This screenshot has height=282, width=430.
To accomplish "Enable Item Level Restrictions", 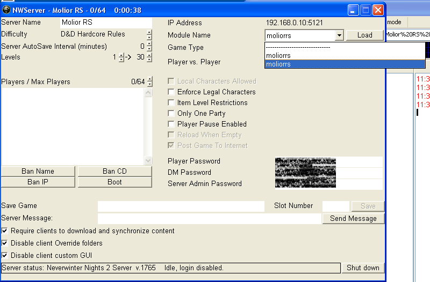I will (171, 102).
